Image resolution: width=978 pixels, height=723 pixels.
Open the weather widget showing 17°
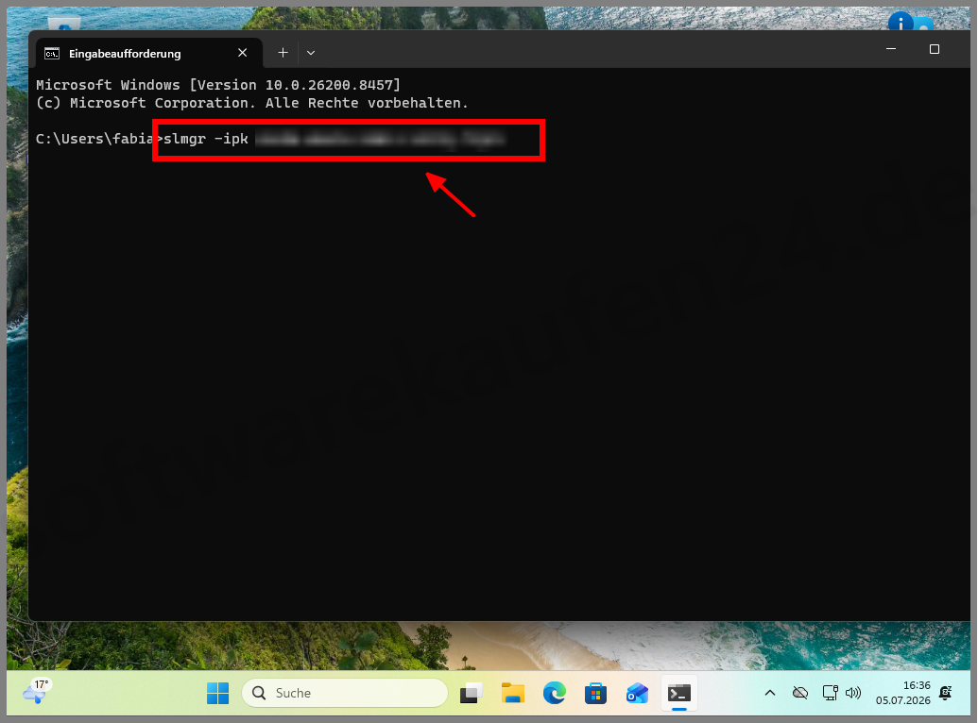(36, 692)
